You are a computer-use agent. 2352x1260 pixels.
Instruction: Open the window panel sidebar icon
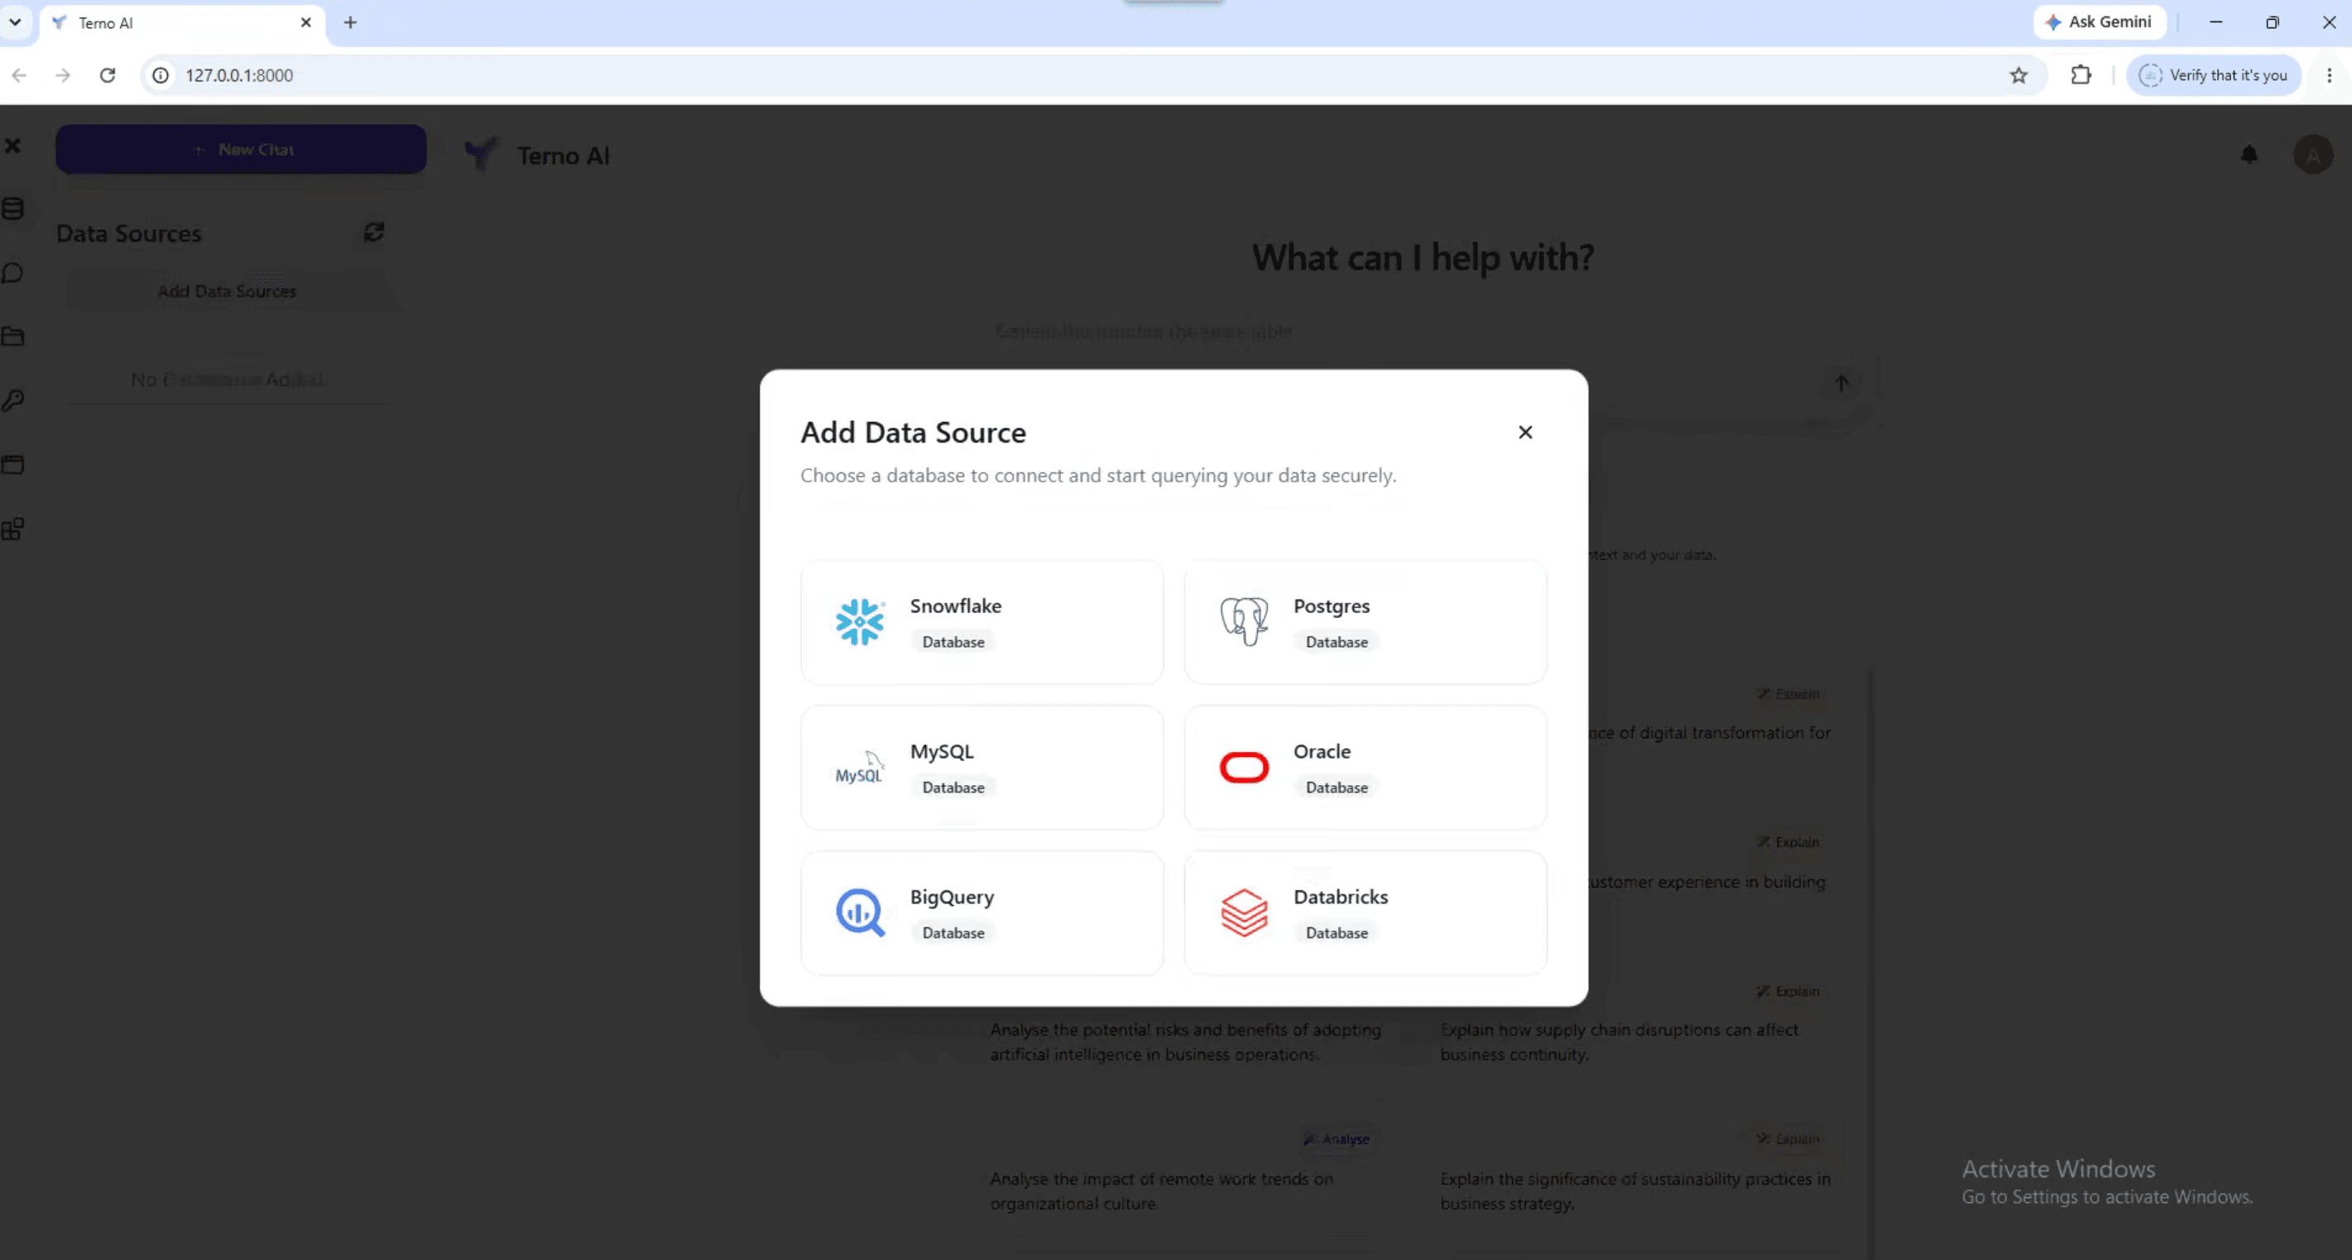tap(12, 465)
